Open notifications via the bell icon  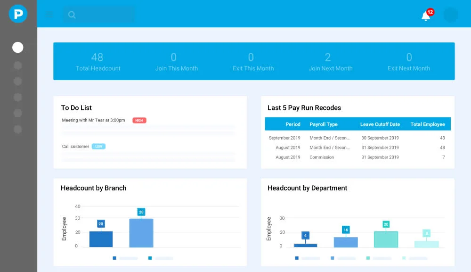424,15
